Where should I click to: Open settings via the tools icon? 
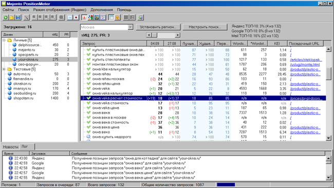(26, 17)
